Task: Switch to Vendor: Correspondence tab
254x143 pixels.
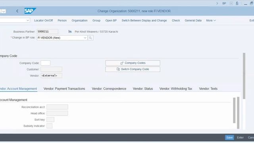Action: point(109,89)
